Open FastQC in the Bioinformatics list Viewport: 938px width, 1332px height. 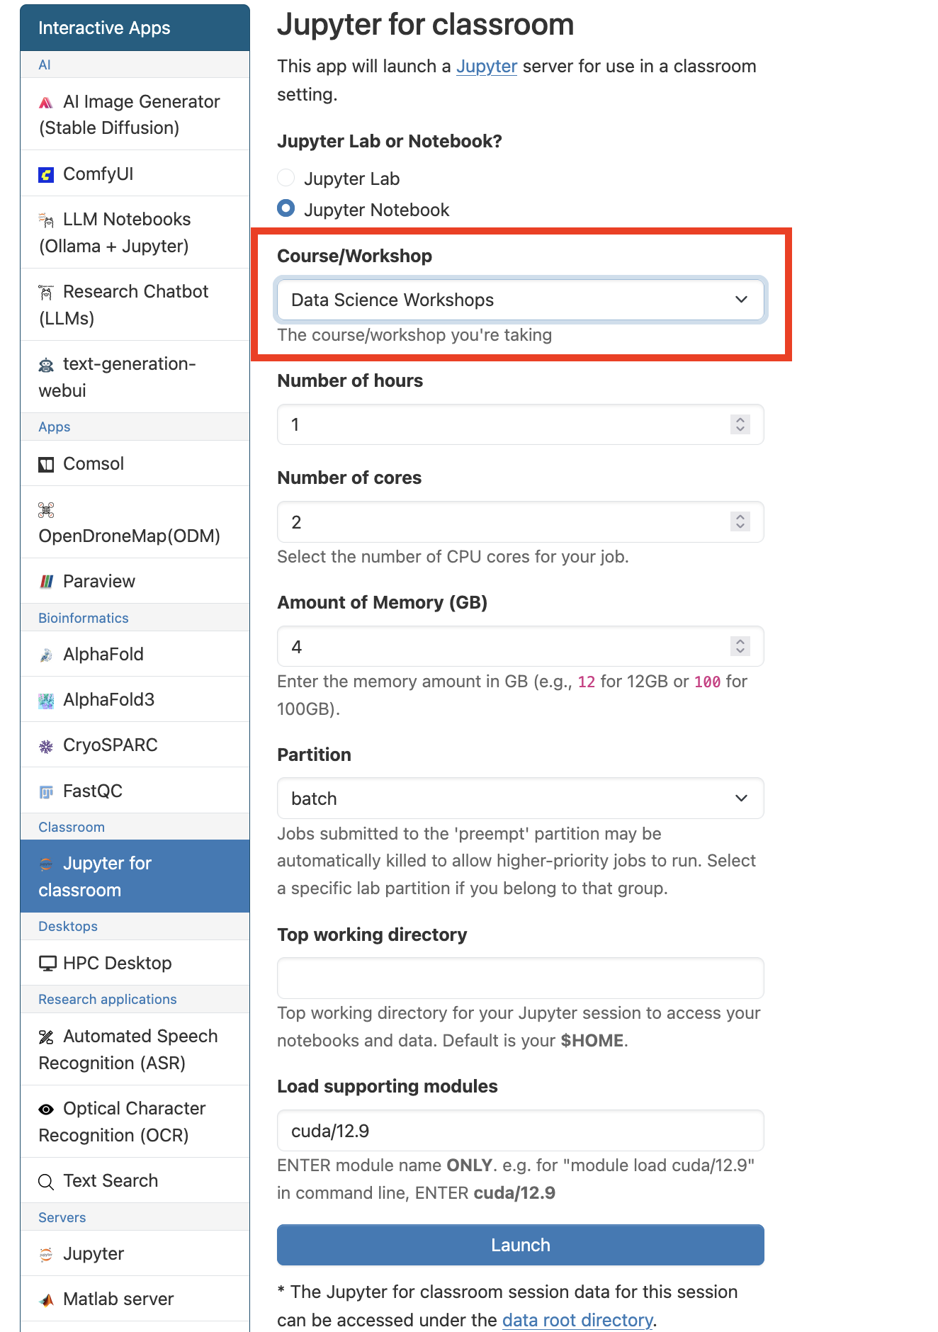click(92, 791)
